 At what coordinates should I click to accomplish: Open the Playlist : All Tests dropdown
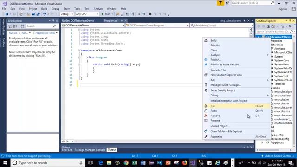tap(46, 33)
